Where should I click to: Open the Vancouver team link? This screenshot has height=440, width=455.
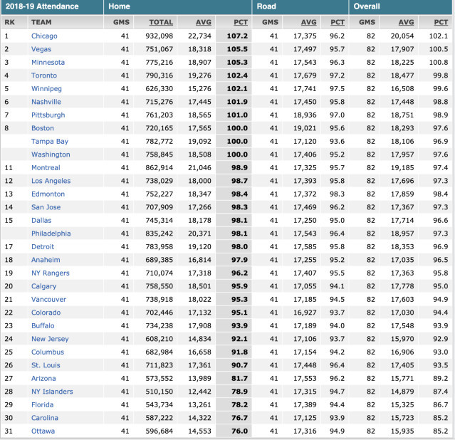coord(48,299)
